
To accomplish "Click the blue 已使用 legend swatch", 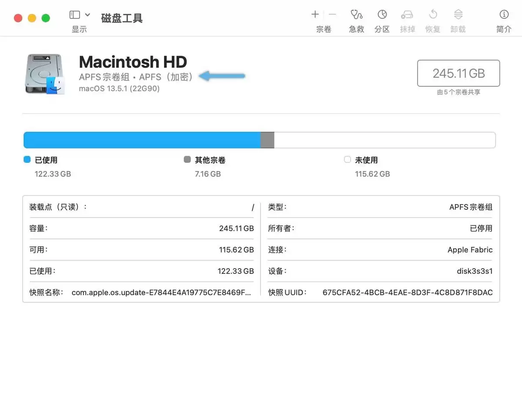I will point(27,160).
